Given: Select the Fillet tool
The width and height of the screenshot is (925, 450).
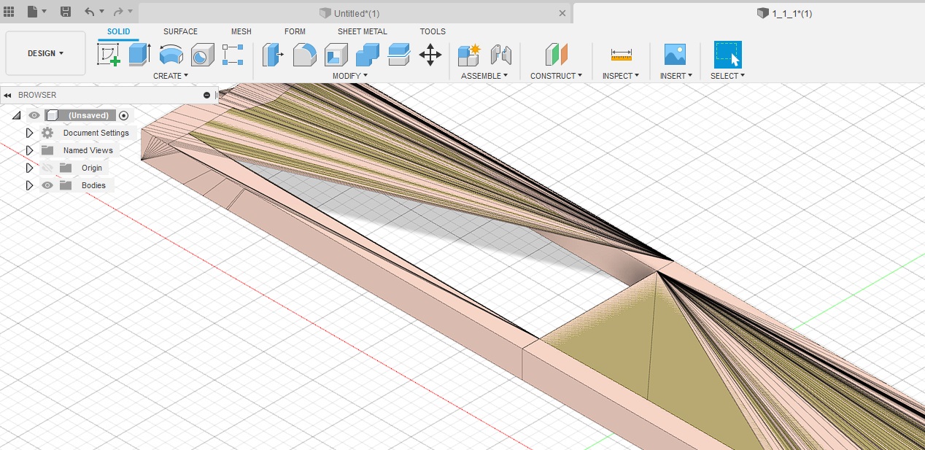Looking at the screenshot, I should coord(304,55).
